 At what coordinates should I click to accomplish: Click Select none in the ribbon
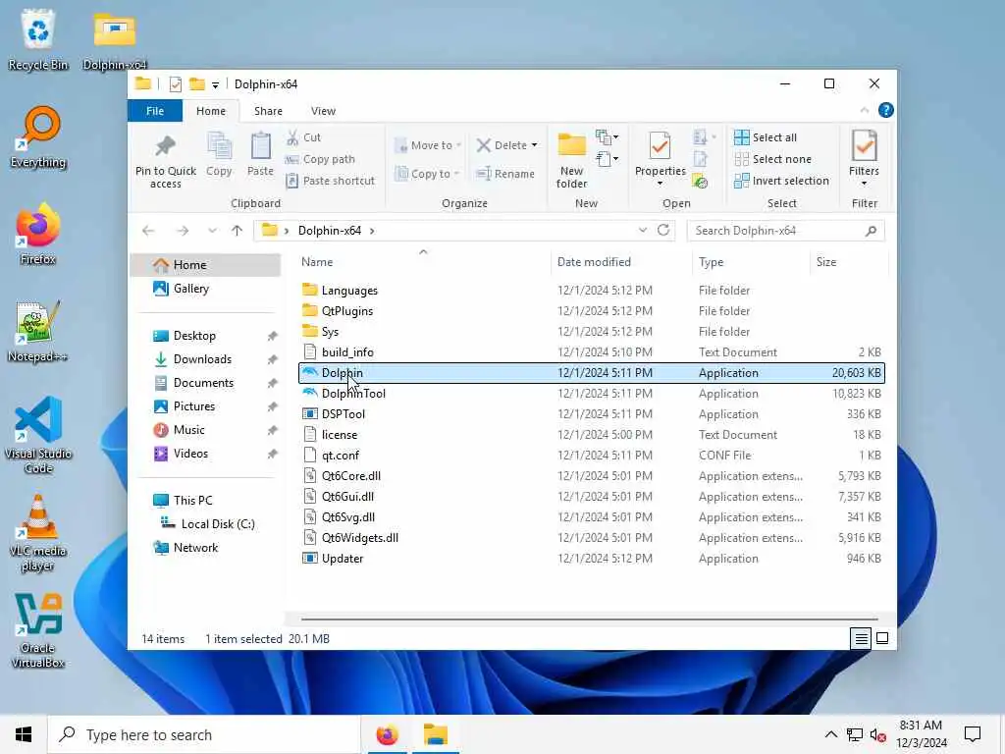pos(773,159)
